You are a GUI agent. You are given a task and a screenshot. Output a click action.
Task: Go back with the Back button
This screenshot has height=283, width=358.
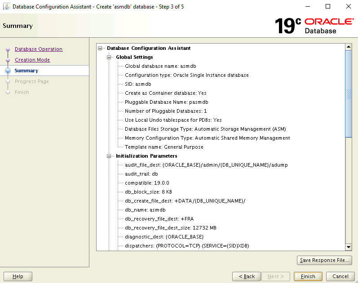coord(247,276)
